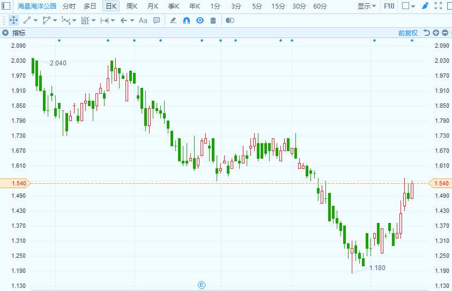Switch to 15分 fifteen-minute chart

[278, 6]
